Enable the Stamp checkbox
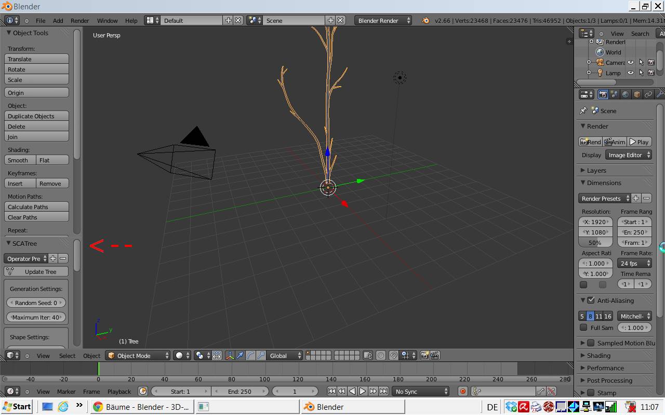The height and width of the screenshot is (415, 665). click(591, 393)
